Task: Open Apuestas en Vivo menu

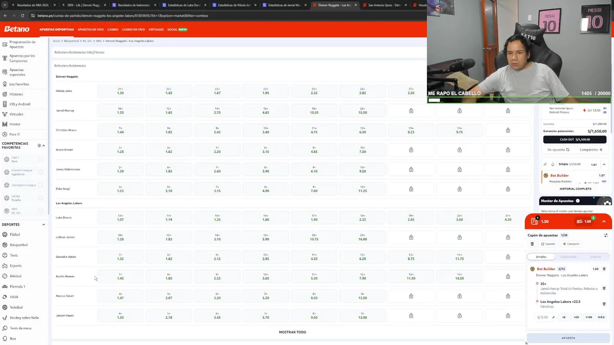Action: [x=91, y=29]
